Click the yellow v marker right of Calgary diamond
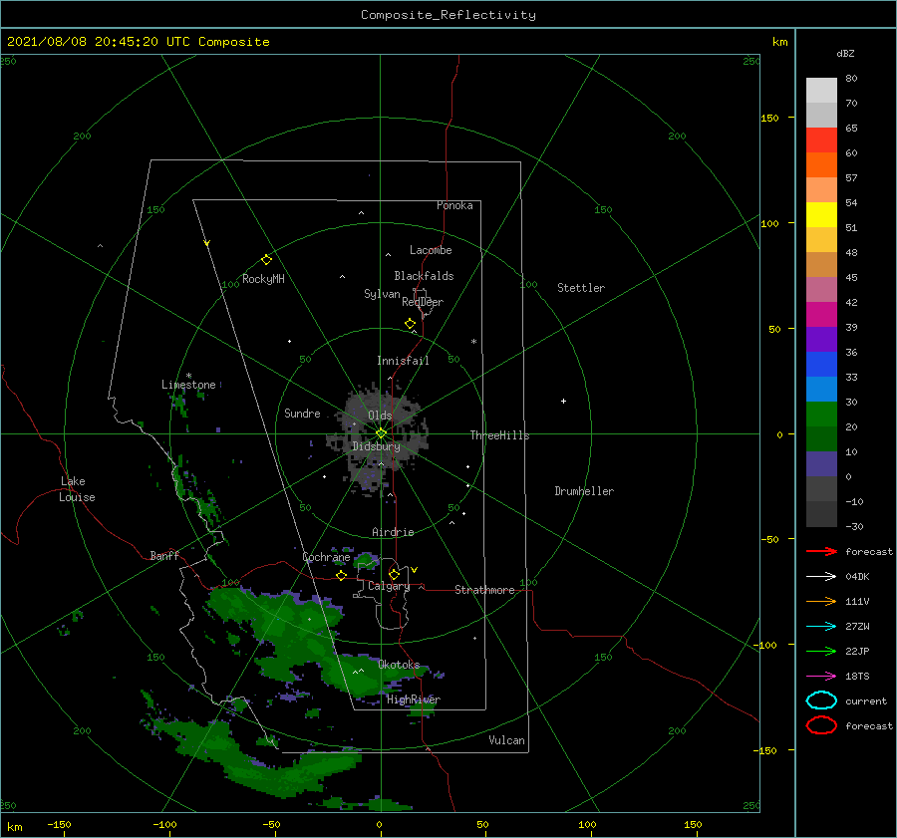Viewport: 897px width, 838px height. (414, 570)
